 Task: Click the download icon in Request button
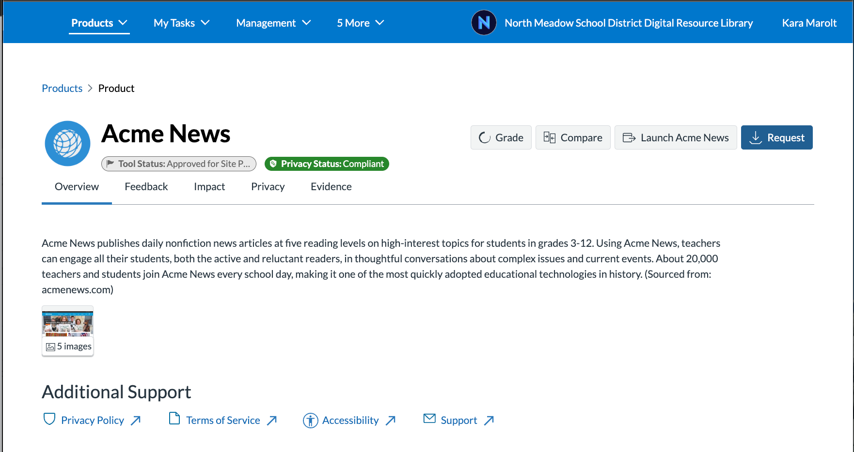coord(756,138)
